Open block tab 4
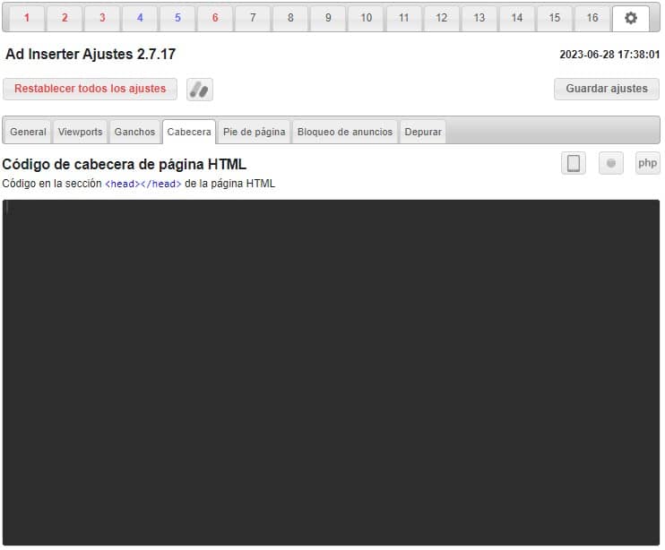 pos(140,18)
